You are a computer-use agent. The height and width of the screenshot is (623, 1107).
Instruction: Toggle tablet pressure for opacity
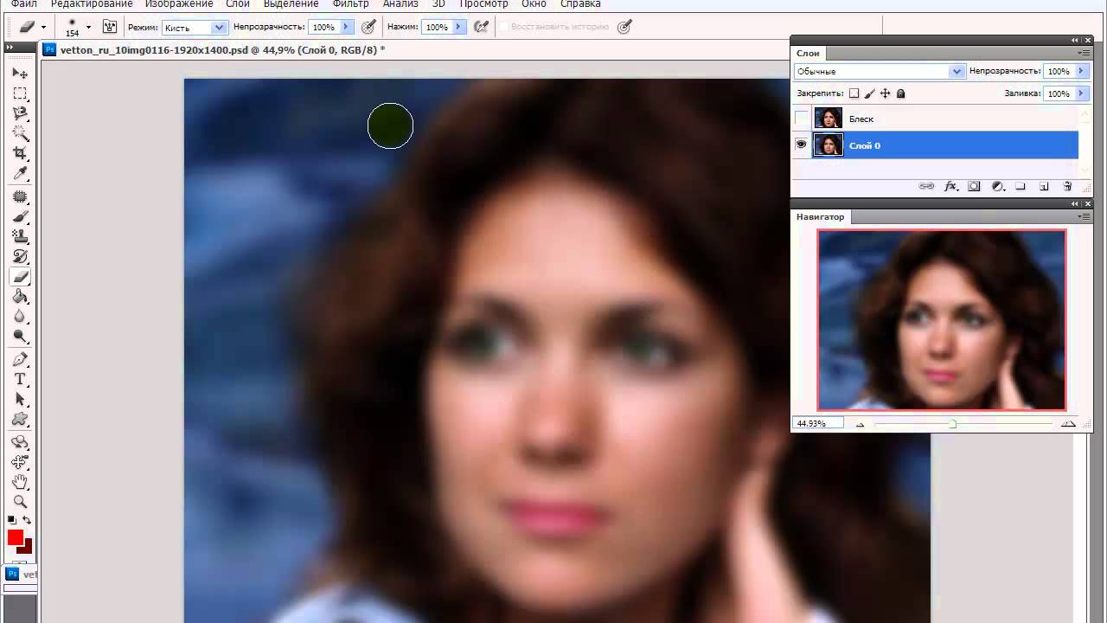368,27
